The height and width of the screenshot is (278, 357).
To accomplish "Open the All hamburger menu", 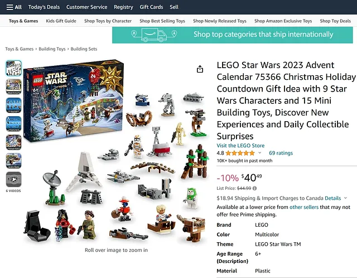I will click(x=14, y=7).
